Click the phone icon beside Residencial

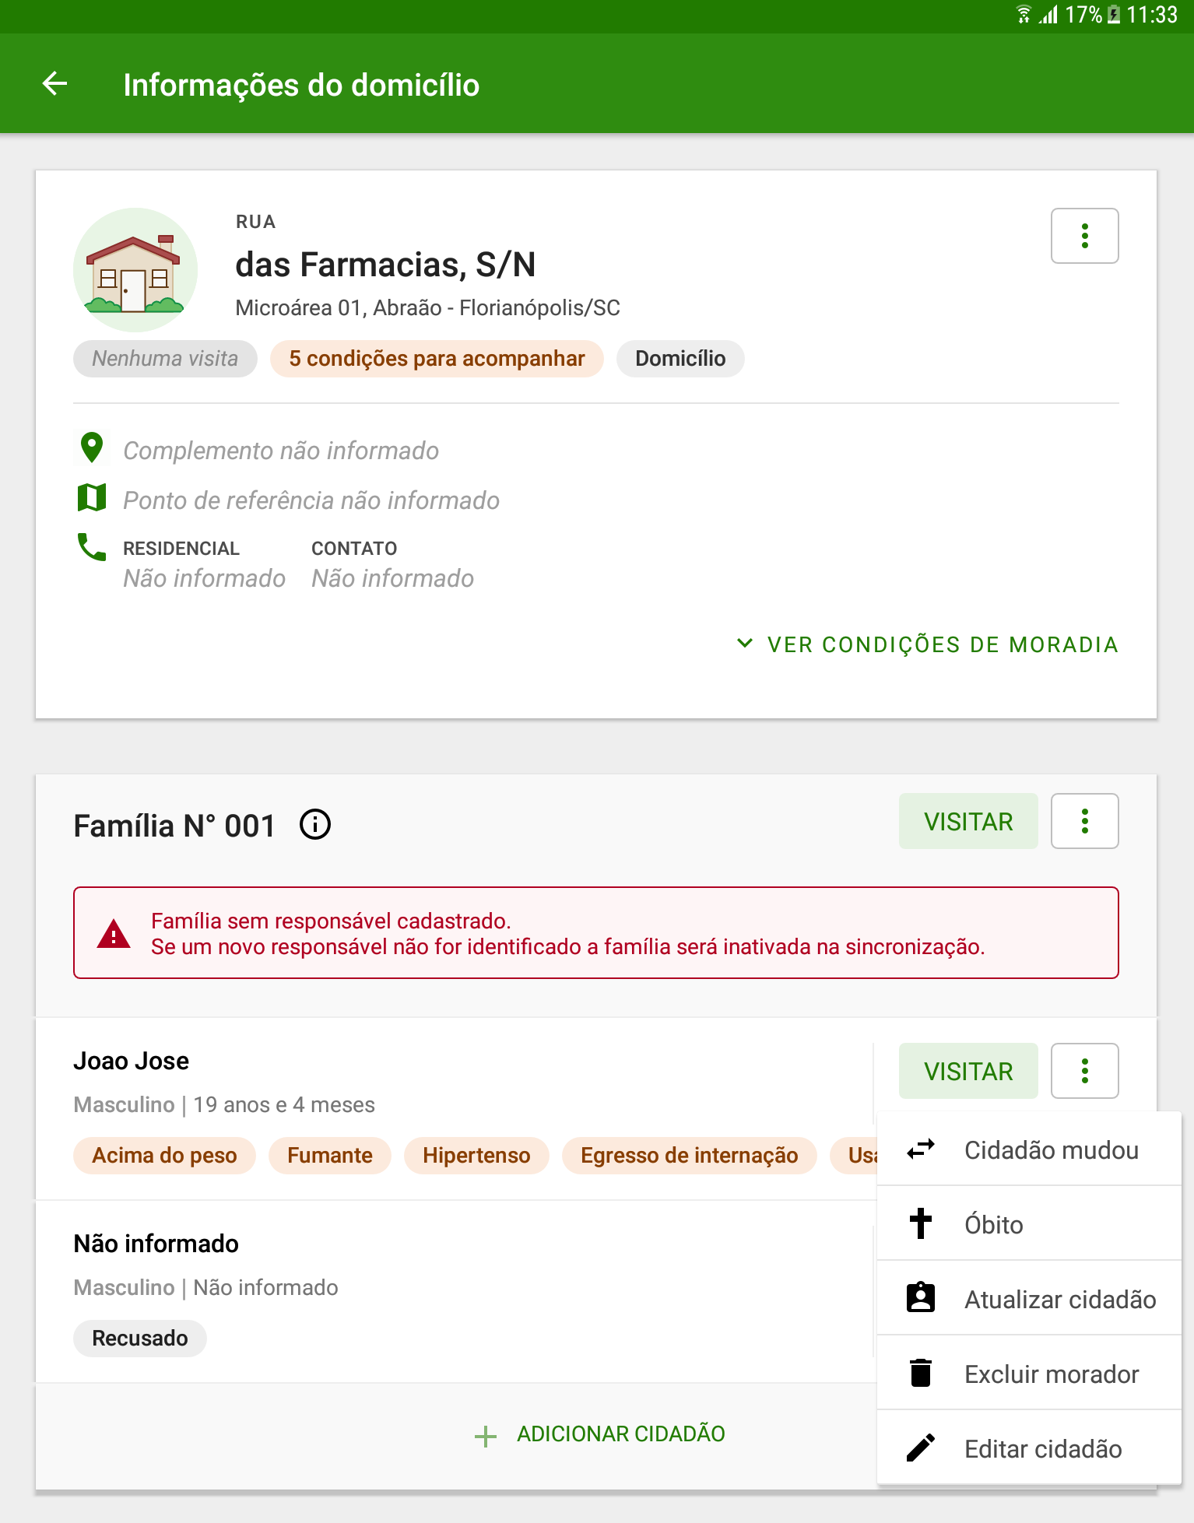click(92, 547)
